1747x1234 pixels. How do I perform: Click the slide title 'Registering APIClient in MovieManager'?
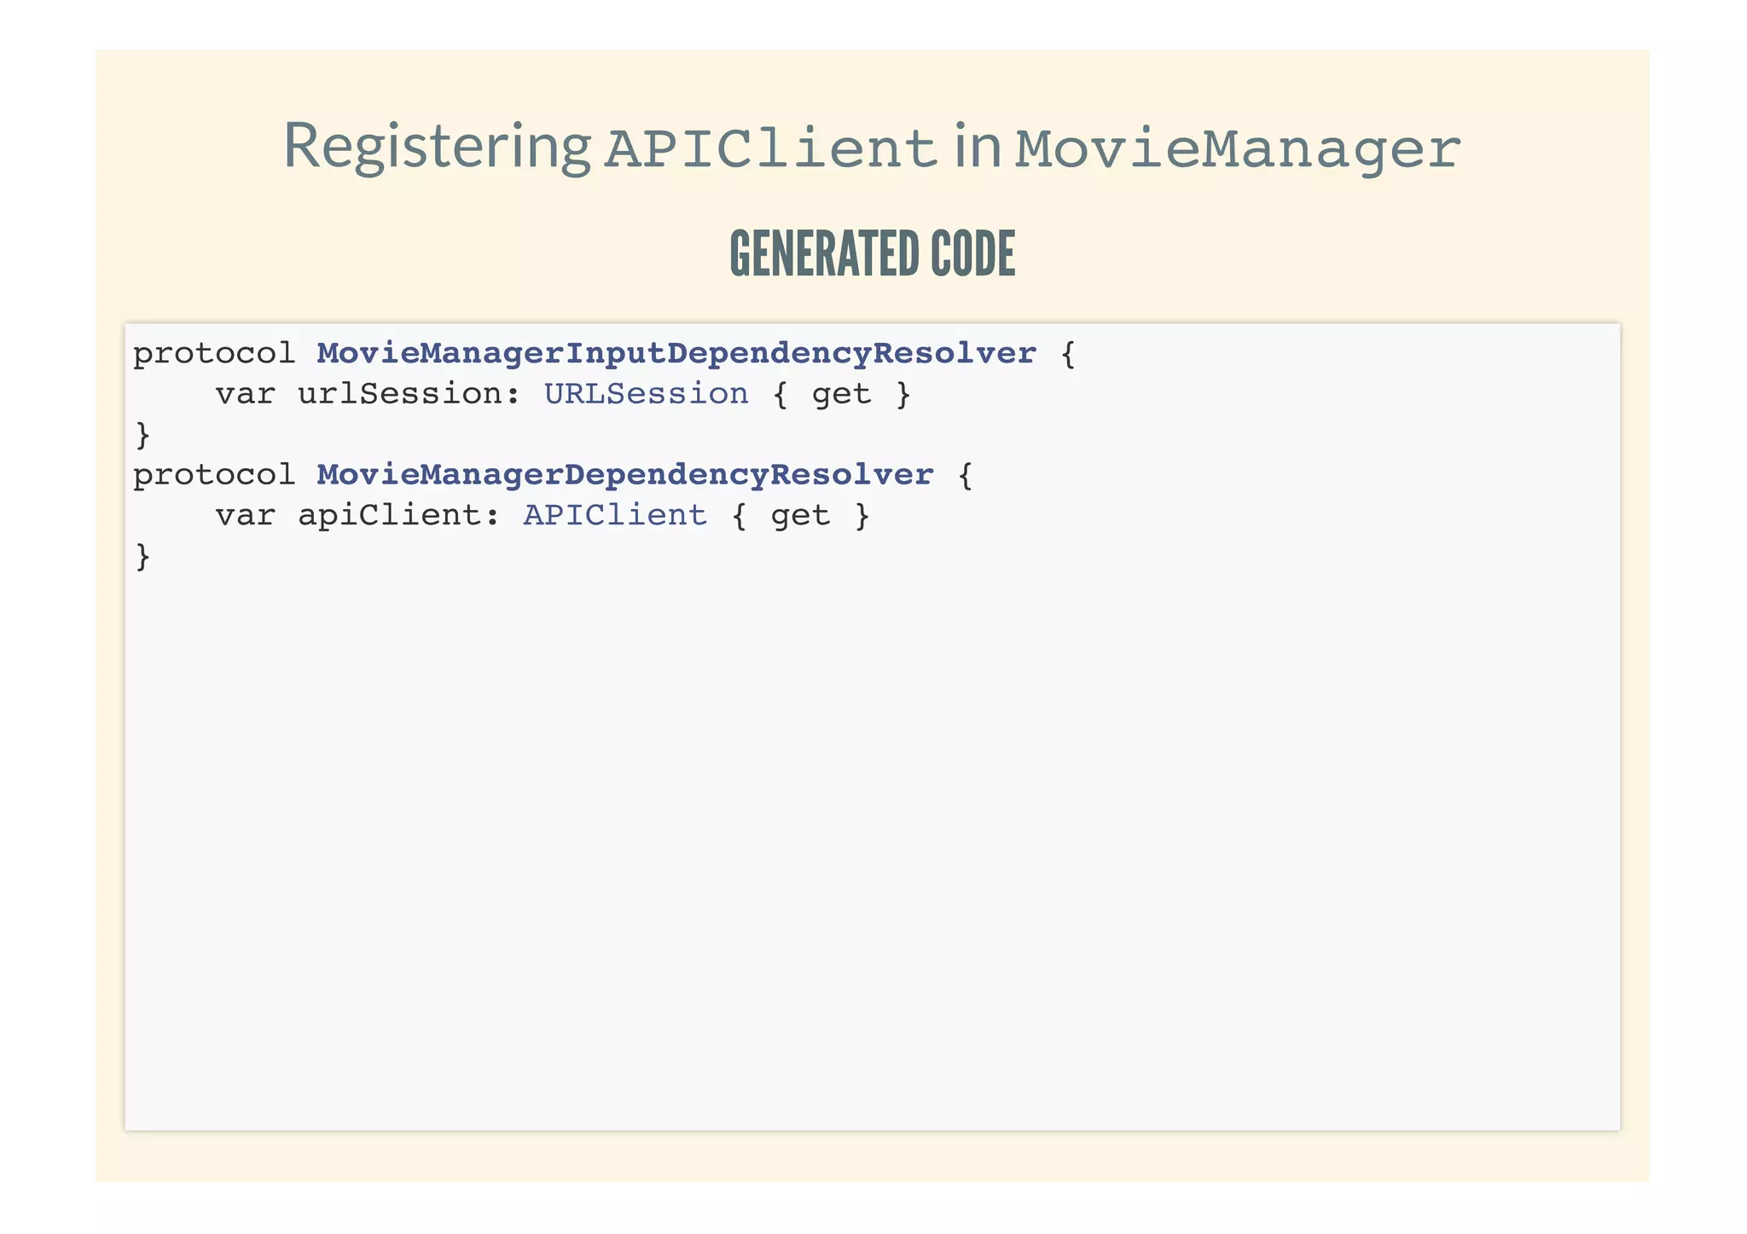coord(872,148)
